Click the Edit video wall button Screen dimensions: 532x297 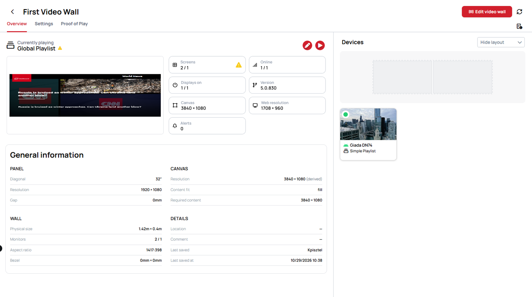[x=487, y=12]
